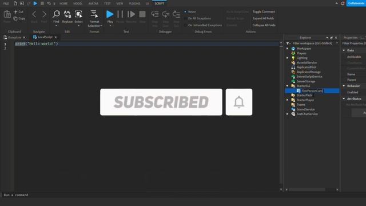Select the Teams service in Explorer
The width and height of the screenshot is (366, 206).
click(301, 105)
